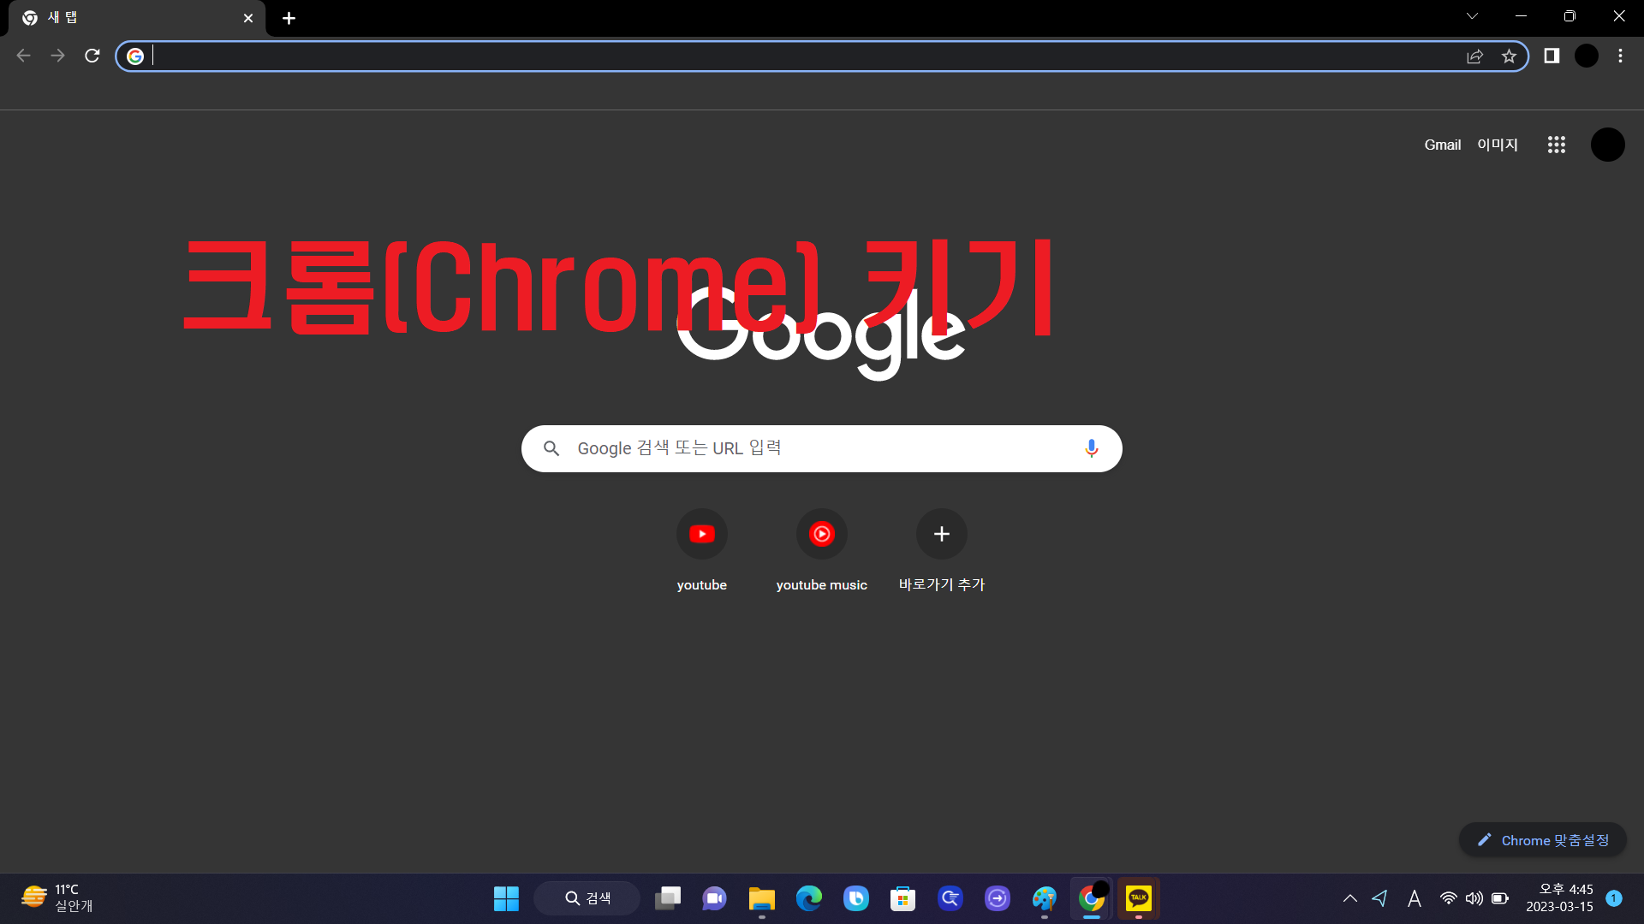Reload the page with the refresh icon
Viewport: 1644px width, 924px height.
(x=92, y=56)
